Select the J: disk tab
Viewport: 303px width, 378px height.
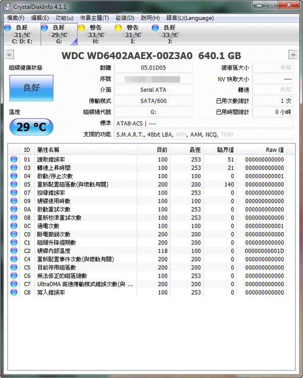coord(170,34)
